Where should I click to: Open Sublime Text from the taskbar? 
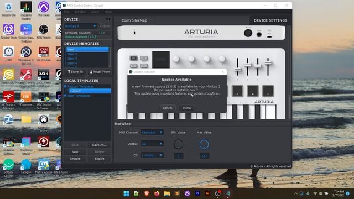[x=177, y=193]
